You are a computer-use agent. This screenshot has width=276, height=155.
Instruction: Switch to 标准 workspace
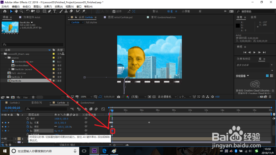point(170,11)
